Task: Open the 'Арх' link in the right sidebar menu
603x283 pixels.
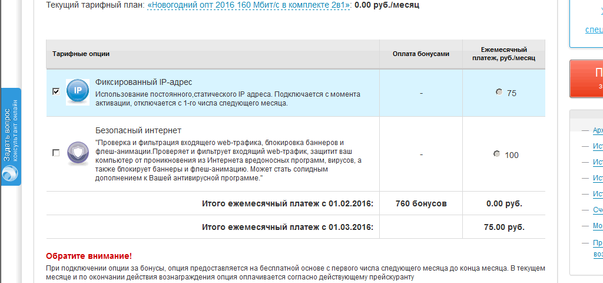Action: click(x=597, y=130)
